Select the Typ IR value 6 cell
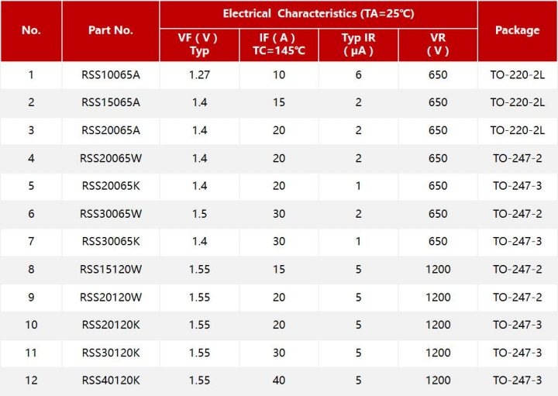 coord(358,75)
